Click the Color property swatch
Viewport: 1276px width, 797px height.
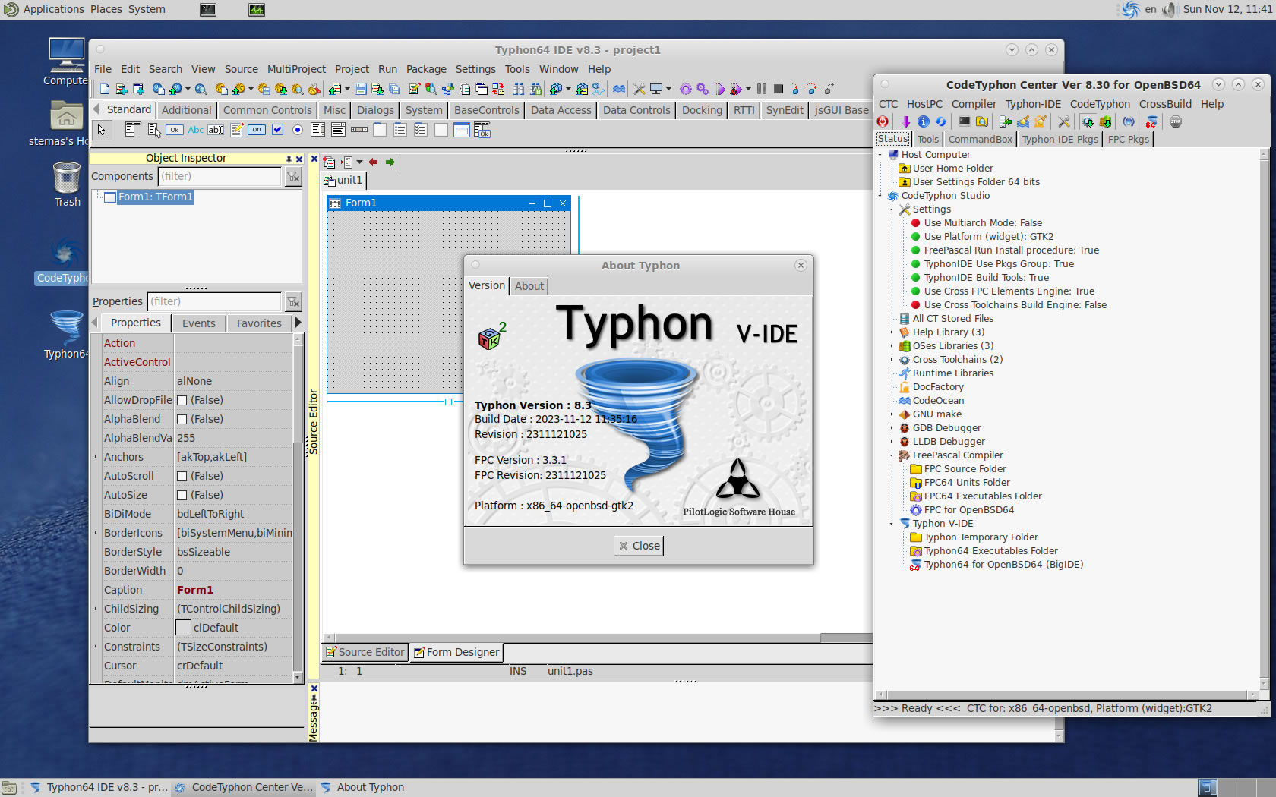coord(183,628)
